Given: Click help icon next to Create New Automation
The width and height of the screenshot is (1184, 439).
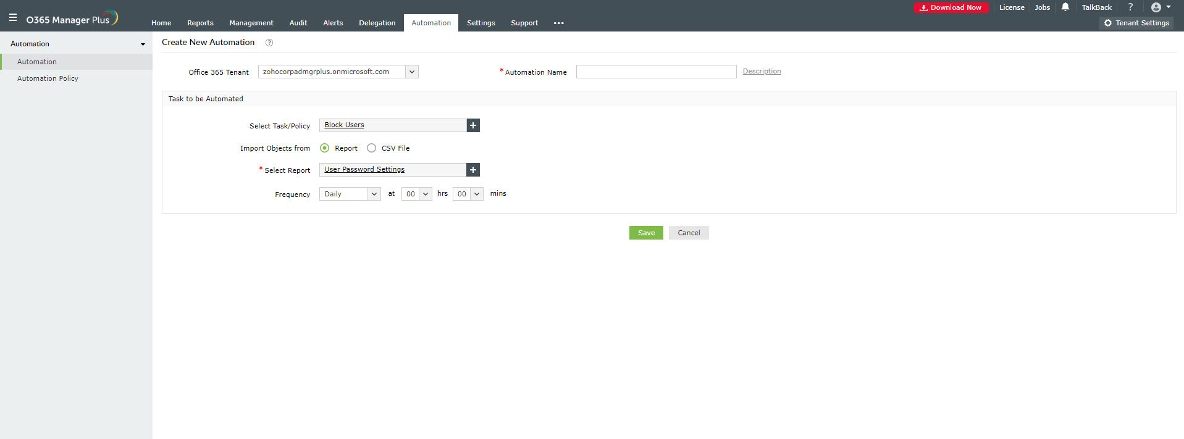Looking at the screenshot, I should pyautogui.click(x=269, y=43).
